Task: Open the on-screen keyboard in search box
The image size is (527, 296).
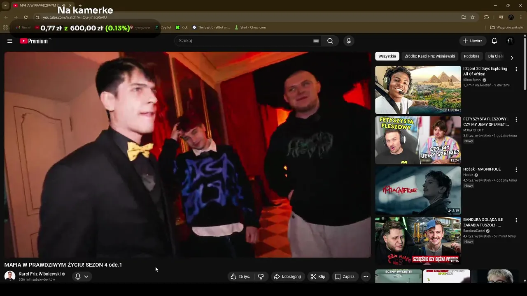Action: (316, 41)
